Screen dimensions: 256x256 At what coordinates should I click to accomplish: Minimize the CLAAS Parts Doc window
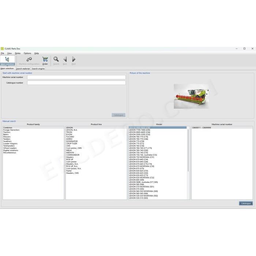click(x=237, y=49)
